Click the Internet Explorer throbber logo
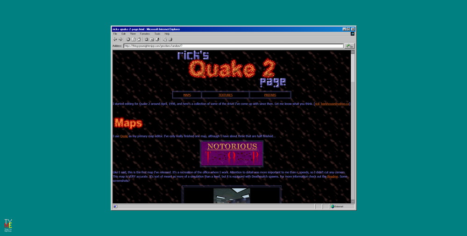Viewport: 467px width, 236px height. (352, 34)
